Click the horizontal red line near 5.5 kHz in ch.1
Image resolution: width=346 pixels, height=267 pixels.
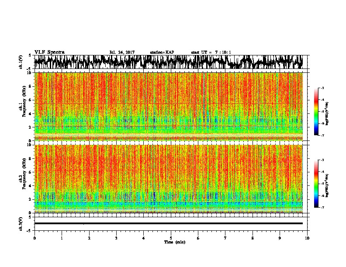coord(169,104)
